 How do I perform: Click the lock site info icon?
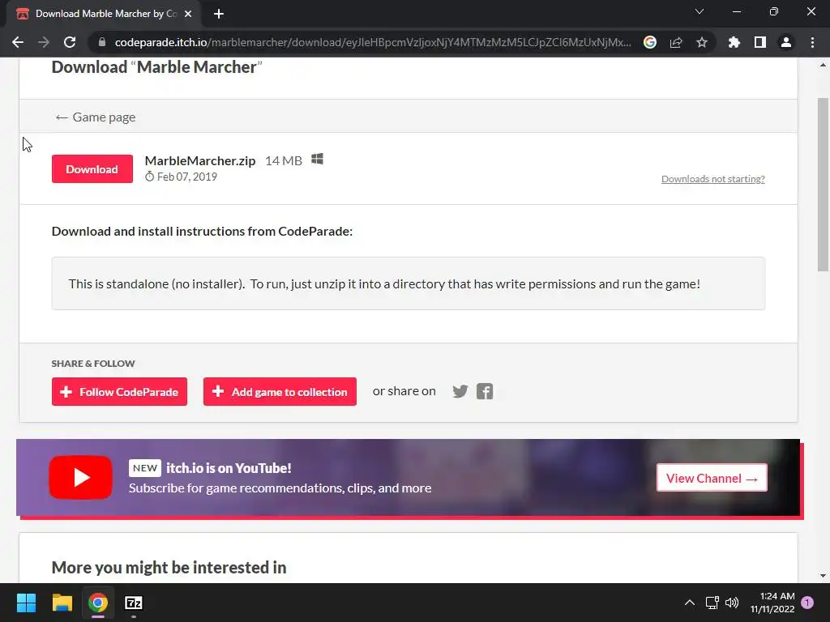coord(102,42)
